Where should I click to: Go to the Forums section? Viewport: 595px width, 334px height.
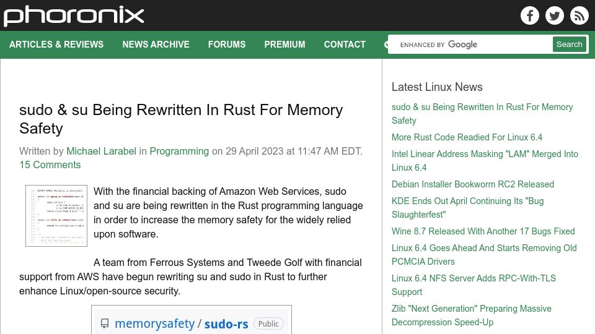pyautogui.click(x=227, y=45)
